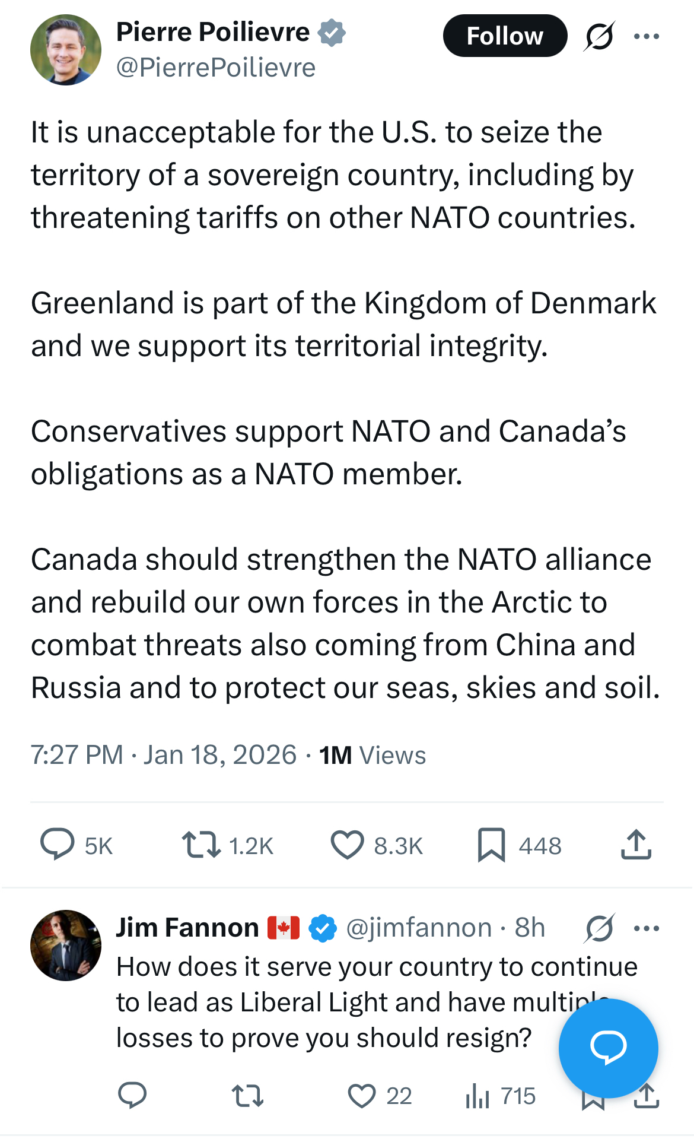Like Jim Fannon's reply with 22 likes

[x=362, y=1096]
